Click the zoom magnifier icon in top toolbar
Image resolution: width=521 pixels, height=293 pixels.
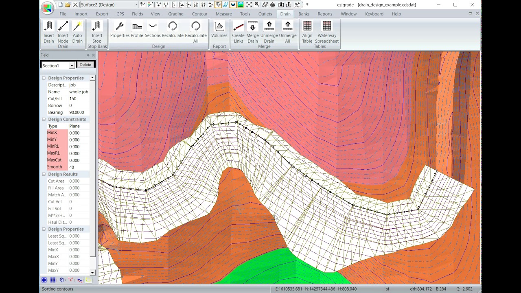tap(257, 4)
